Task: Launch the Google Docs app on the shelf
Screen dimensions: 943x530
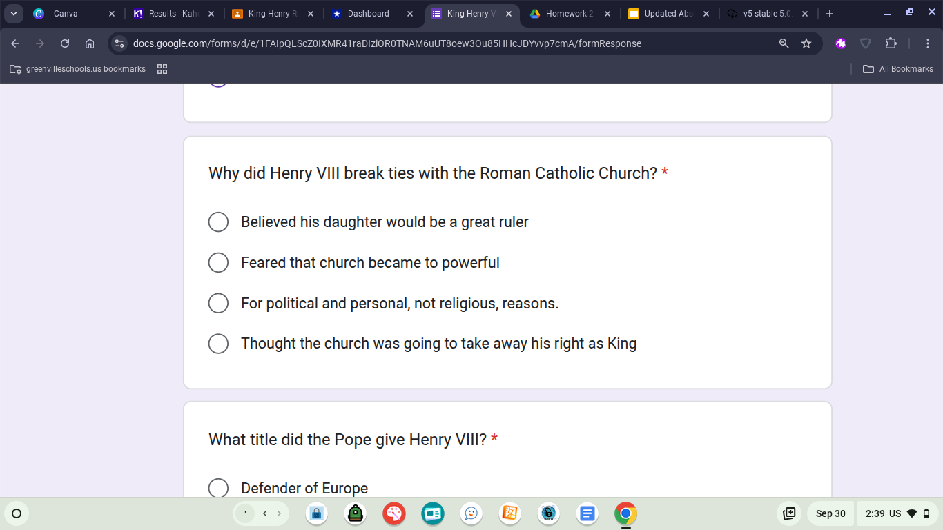Action: 587,513
